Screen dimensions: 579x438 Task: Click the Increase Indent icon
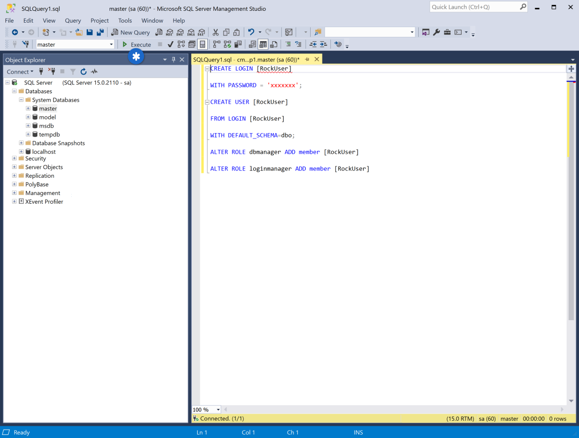tap(323, 44)
